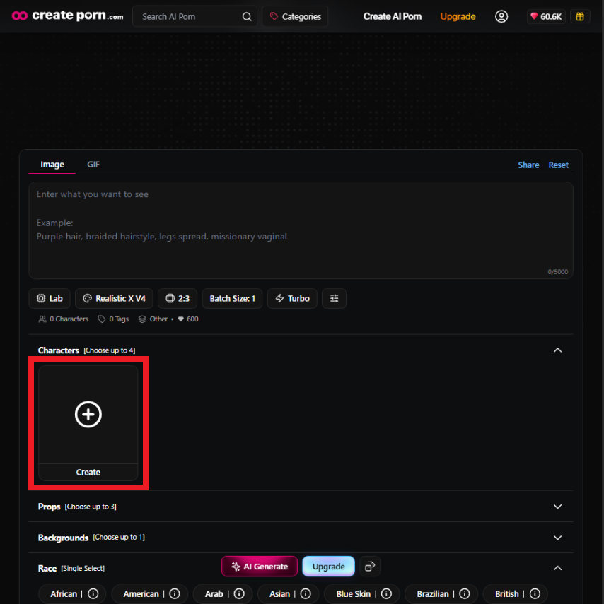Collapse the Race section

[x=557, y=568]
